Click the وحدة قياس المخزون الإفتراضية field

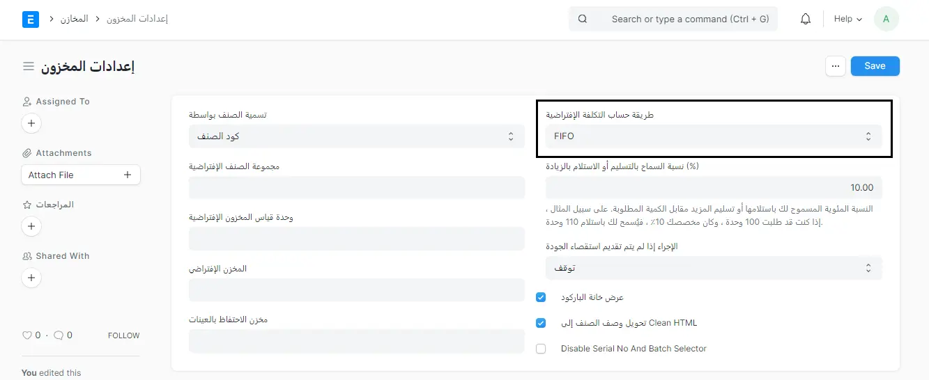click(357, 239)
